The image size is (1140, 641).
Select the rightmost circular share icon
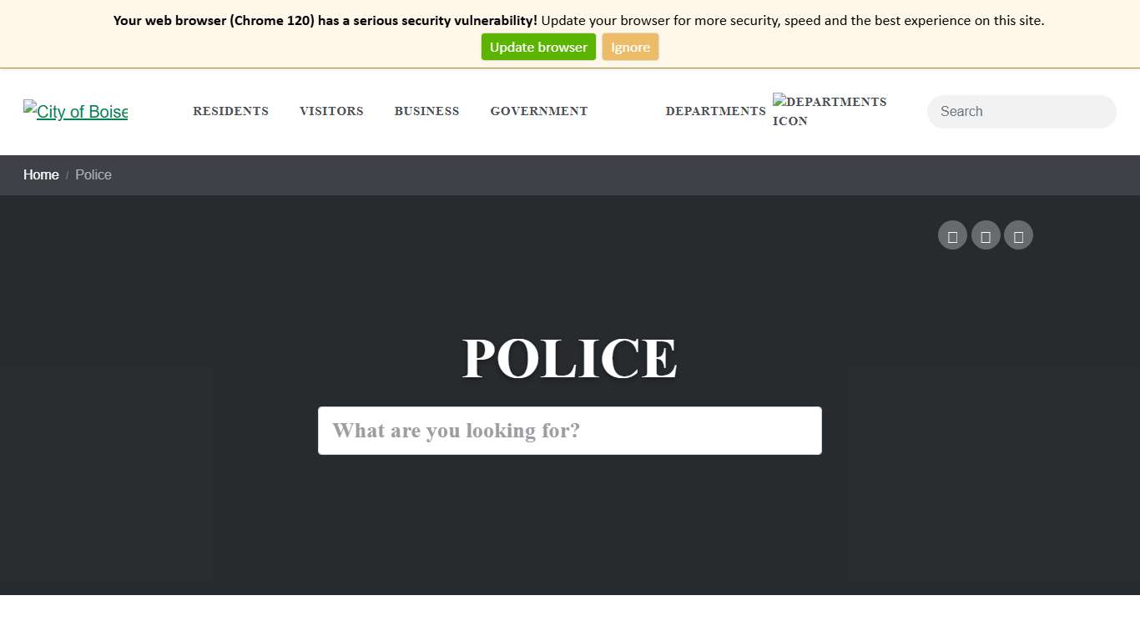click(1018, 235)
